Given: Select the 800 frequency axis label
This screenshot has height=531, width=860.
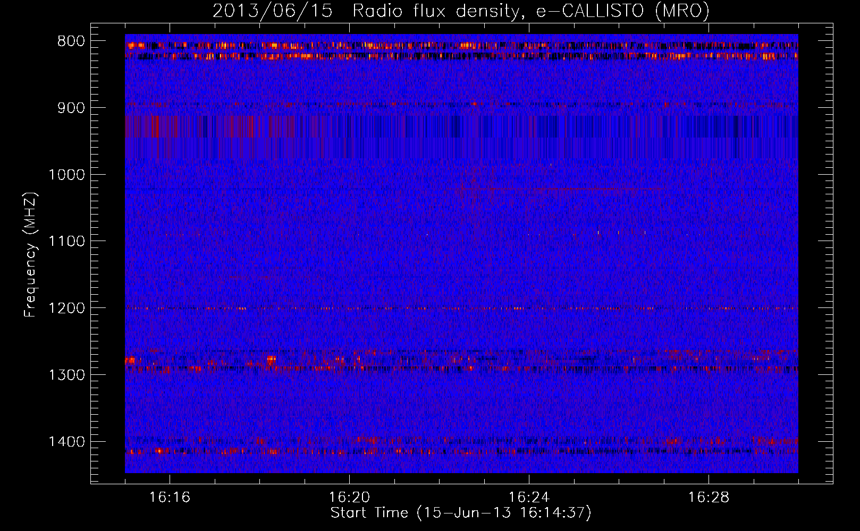Looking at the screenshot, I should pos(71,41).
